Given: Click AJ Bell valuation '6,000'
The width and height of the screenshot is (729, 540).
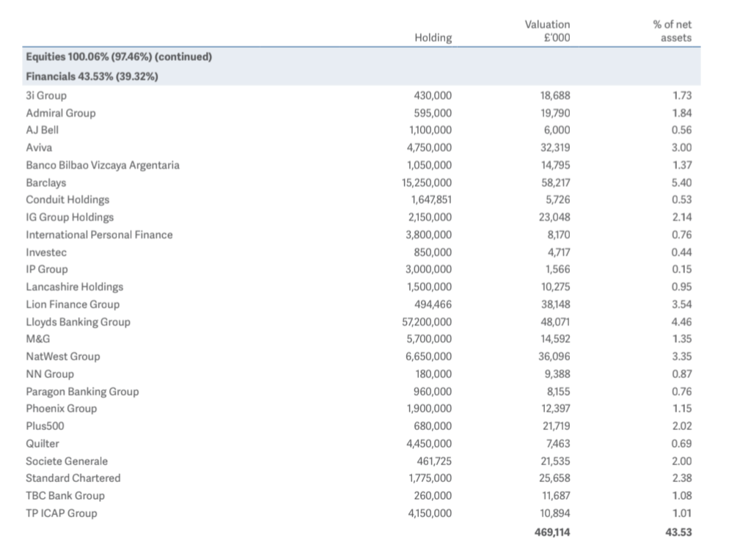Looking at the screenshot, I should [x=557, y=131].
